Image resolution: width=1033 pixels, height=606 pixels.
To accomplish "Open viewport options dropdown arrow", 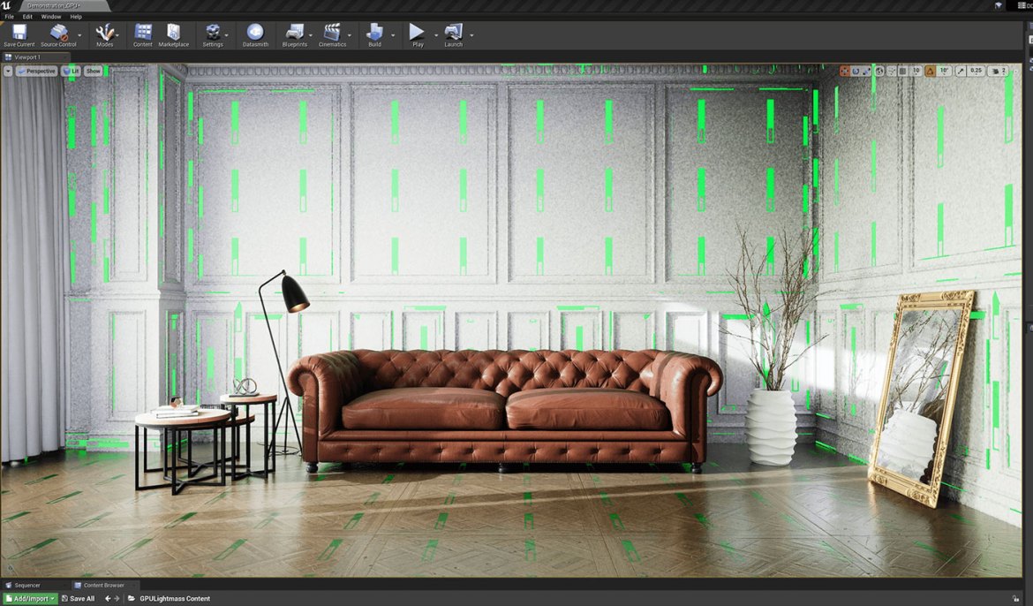I will 8,71.
